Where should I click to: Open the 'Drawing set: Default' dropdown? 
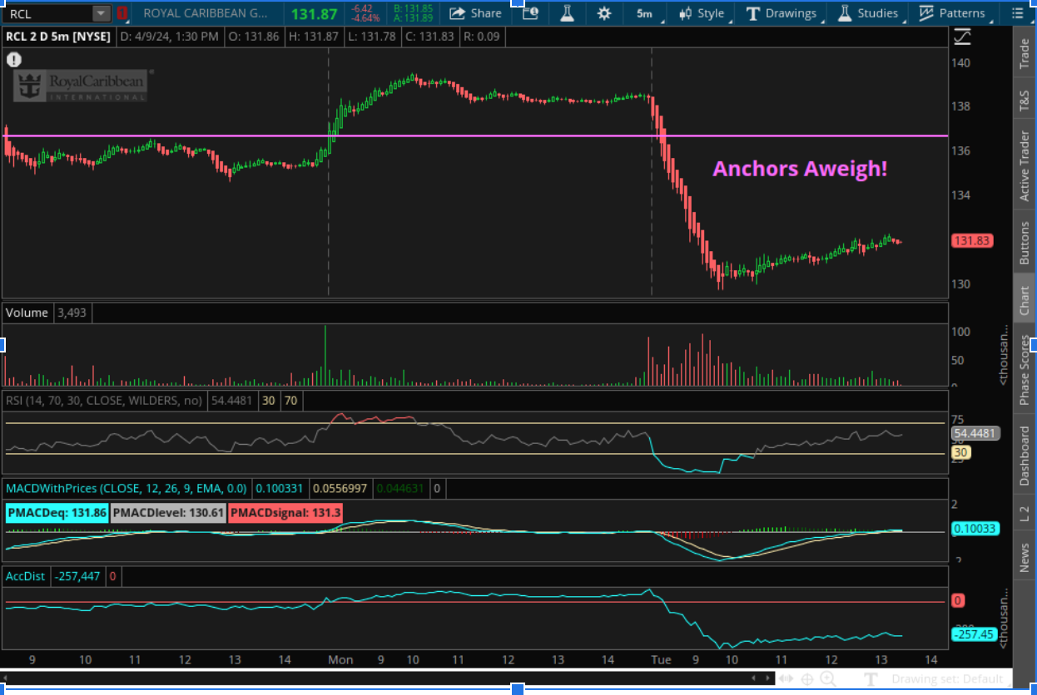[x=951, y=679]
